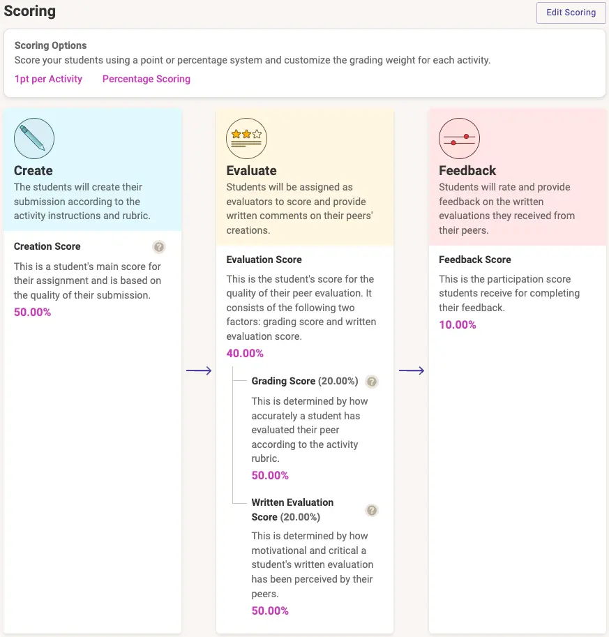Select the Create card title
Screen dimensions: 609x637
point(33,170)
